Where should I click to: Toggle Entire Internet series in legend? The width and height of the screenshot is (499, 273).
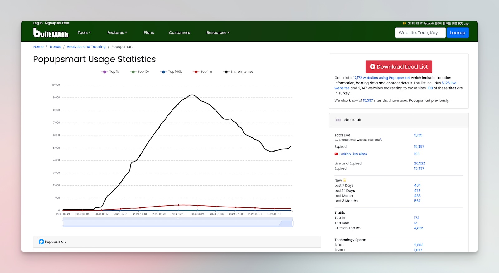[x=238, y=72]
